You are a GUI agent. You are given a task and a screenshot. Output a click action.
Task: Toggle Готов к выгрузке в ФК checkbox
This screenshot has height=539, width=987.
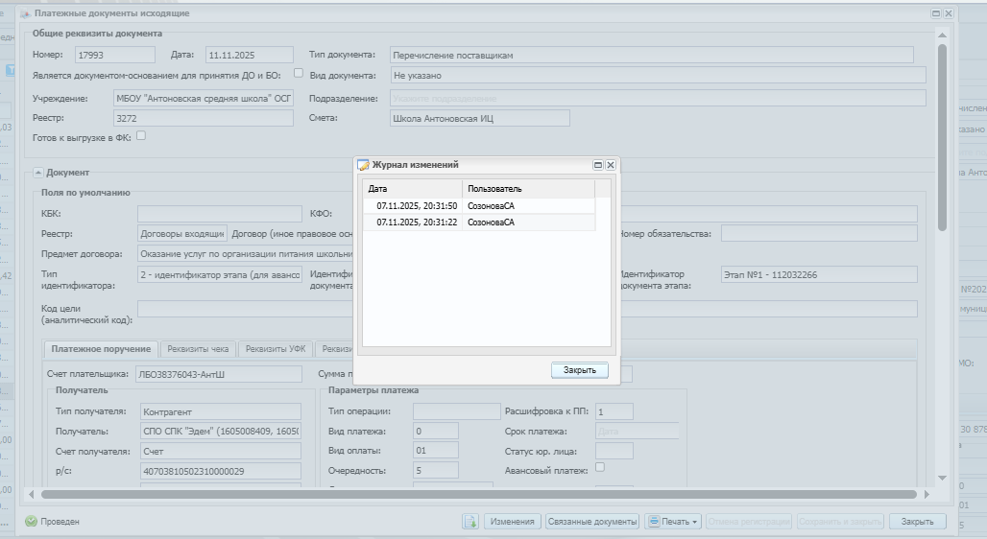[x=141, y=135]
